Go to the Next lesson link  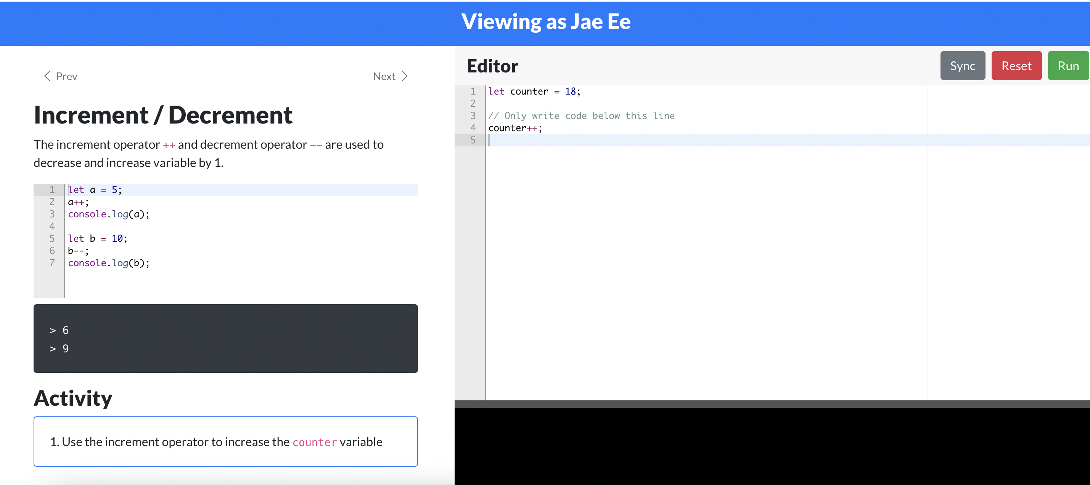pyautogui.click(x=384, y=76)
